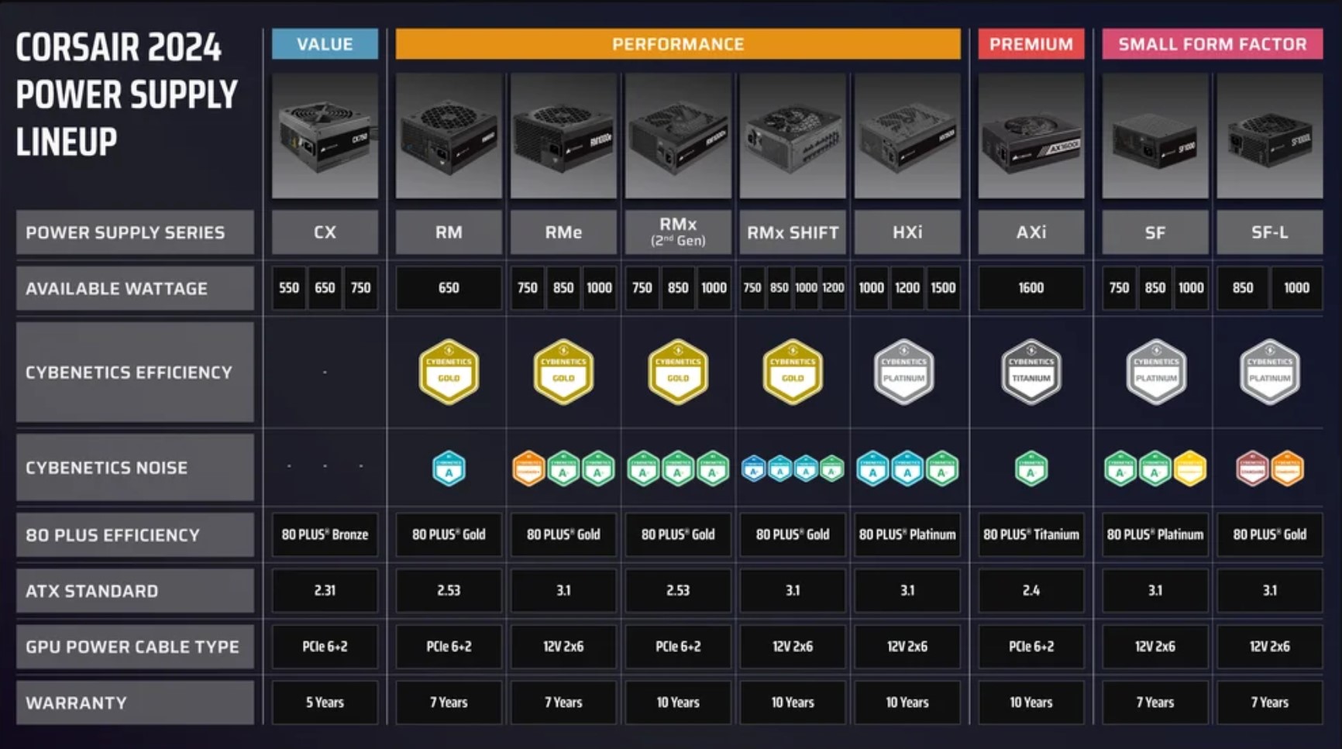Click the SF-L power supply product image

(1270, 136)
